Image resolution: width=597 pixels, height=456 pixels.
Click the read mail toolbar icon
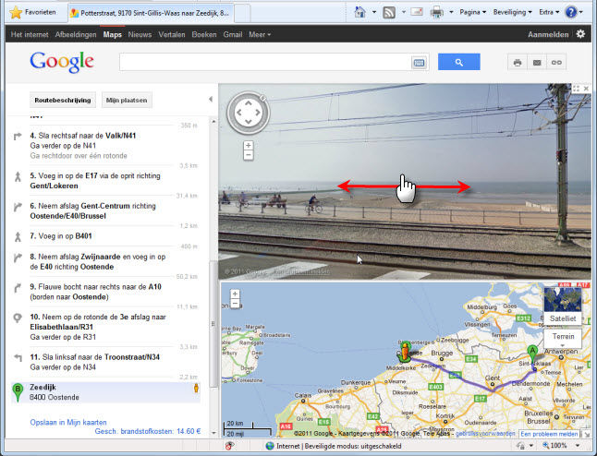point(417,12)
